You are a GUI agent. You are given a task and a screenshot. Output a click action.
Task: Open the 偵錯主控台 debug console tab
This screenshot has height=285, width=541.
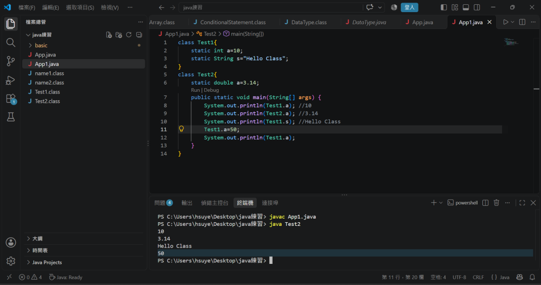(x=214, y=203)
